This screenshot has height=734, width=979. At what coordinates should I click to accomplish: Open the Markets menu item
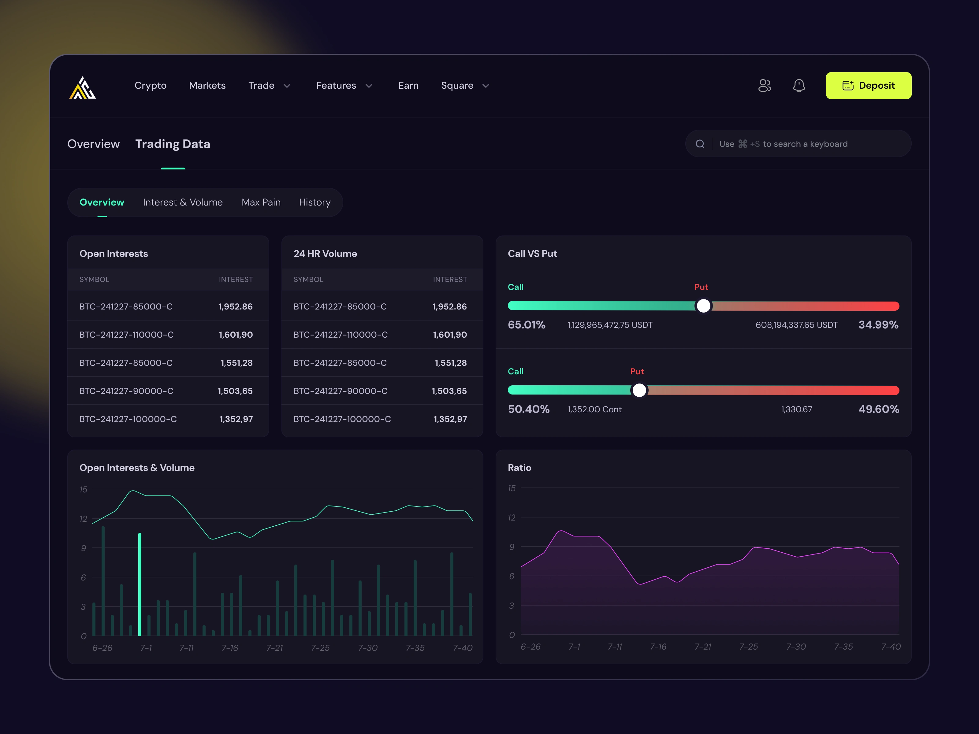tap(207, 85)
